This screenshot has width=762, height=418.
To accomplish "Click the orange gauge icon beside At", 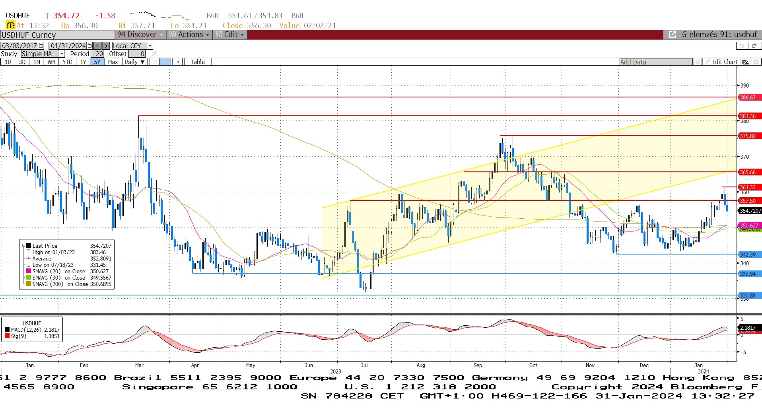I will point(10,25).
